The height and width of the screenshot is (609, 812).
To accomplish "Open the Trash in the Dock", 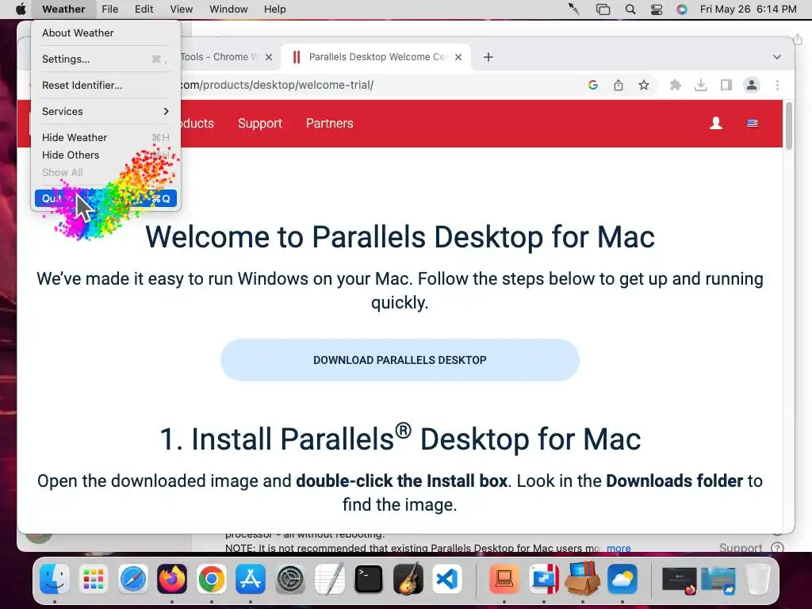I will [x=757, y=579].
